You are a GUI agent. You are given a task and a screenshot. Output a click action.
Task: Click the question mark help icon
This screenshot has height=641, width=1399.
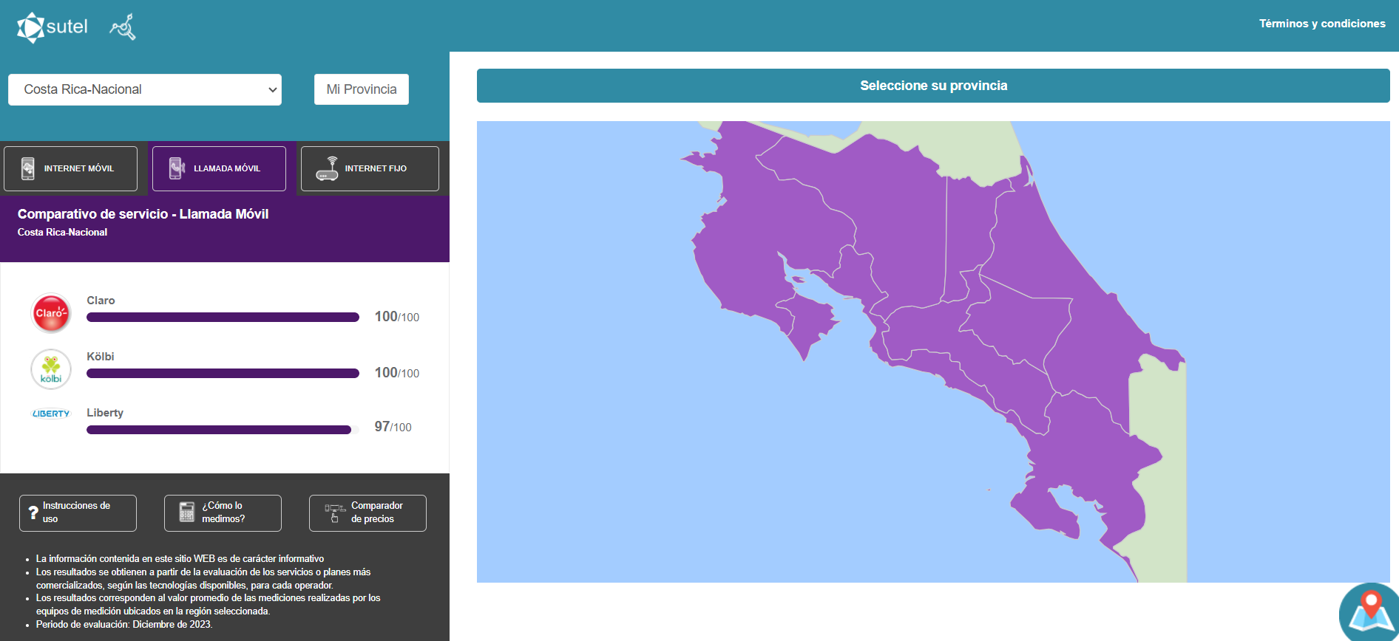click(33, 513)
